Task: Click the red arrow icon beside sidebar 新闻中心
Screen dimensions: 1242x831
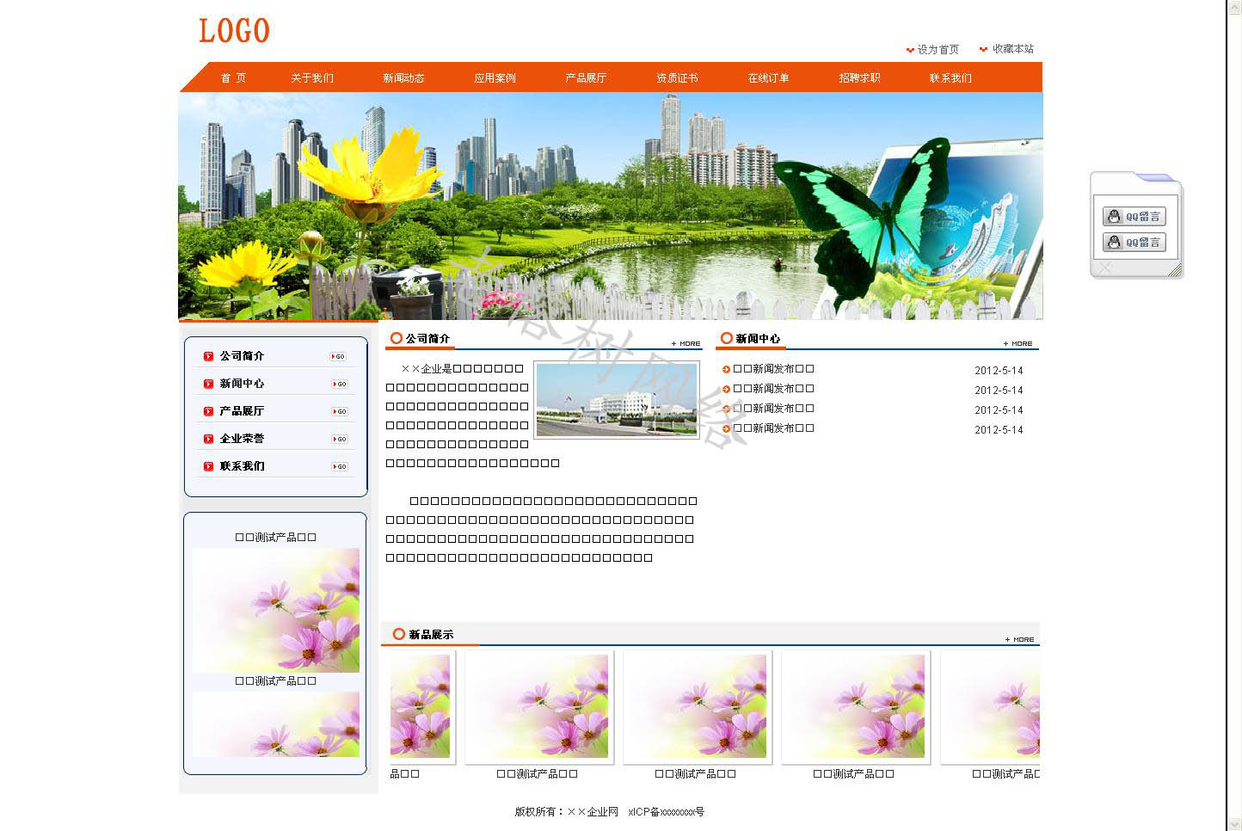Action: 208,384
